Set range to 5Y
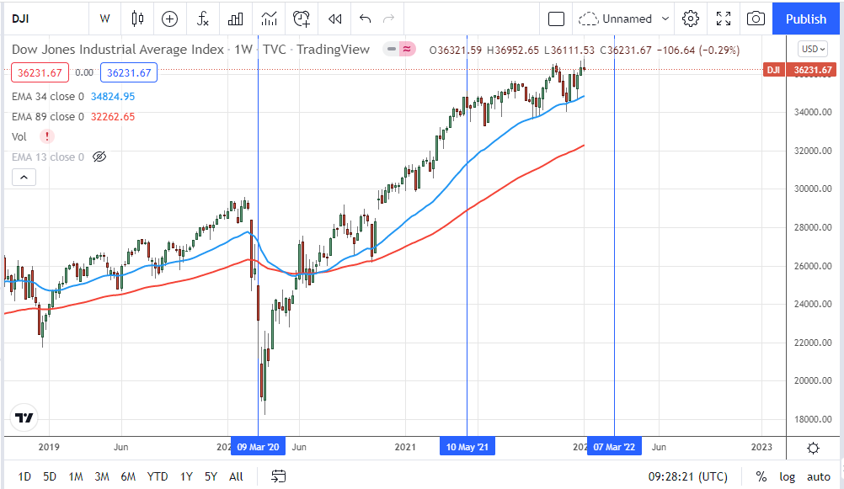 [x=211, y=476]
